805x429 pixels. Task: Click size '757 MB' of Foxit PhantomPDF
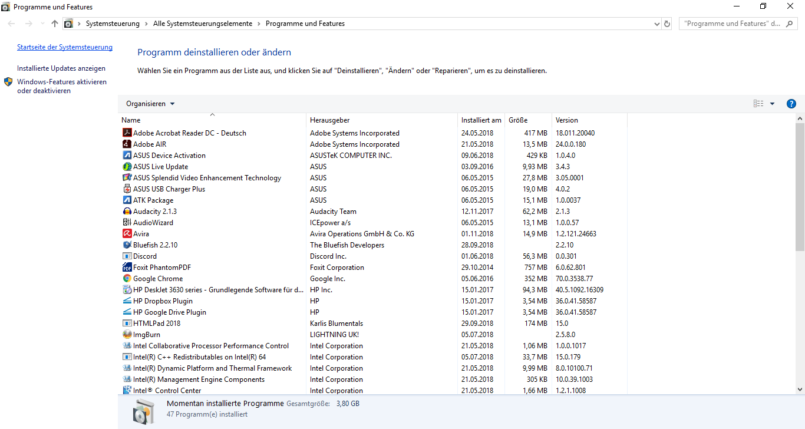point(536,267)
